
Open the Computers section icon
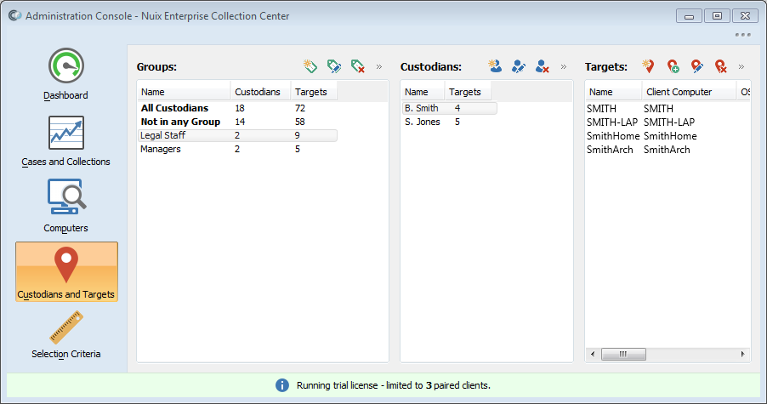pyautogui.click(x=66, y=196)
